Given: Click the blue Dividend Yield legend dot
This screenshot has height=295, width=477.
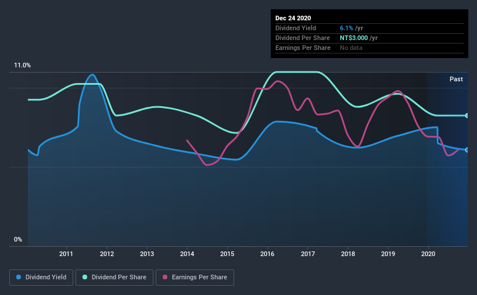Looking at the screenshot, I should 19,277.
